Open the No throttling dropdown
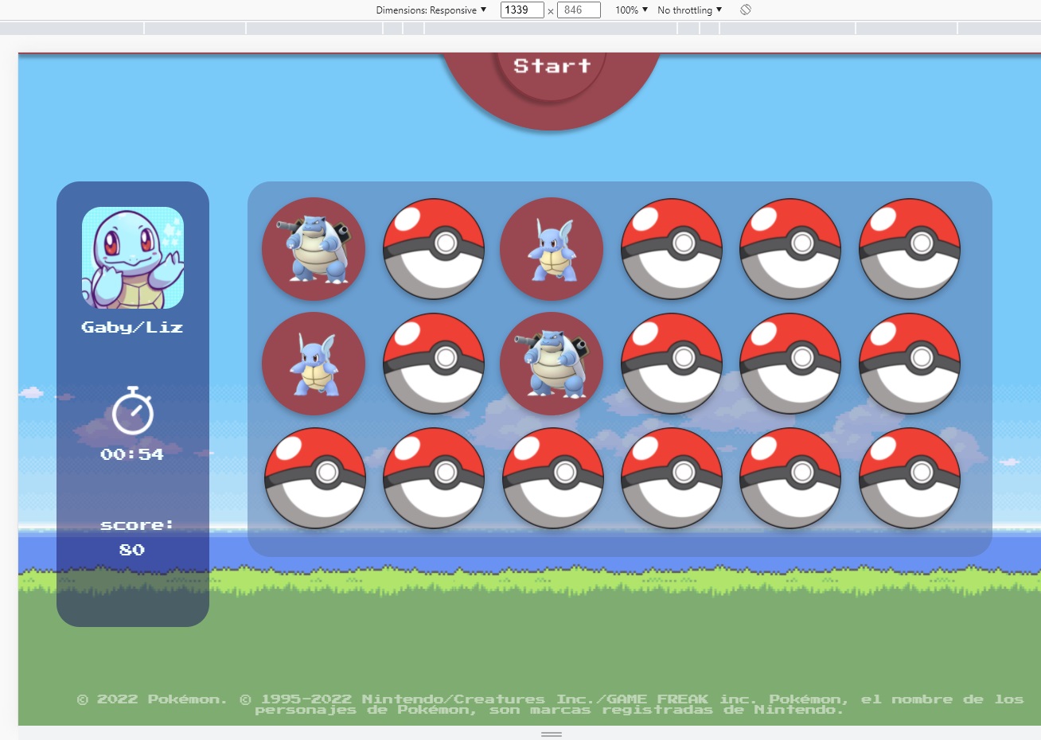Viewport: 1041px width, 740px height. coord(689,10)
